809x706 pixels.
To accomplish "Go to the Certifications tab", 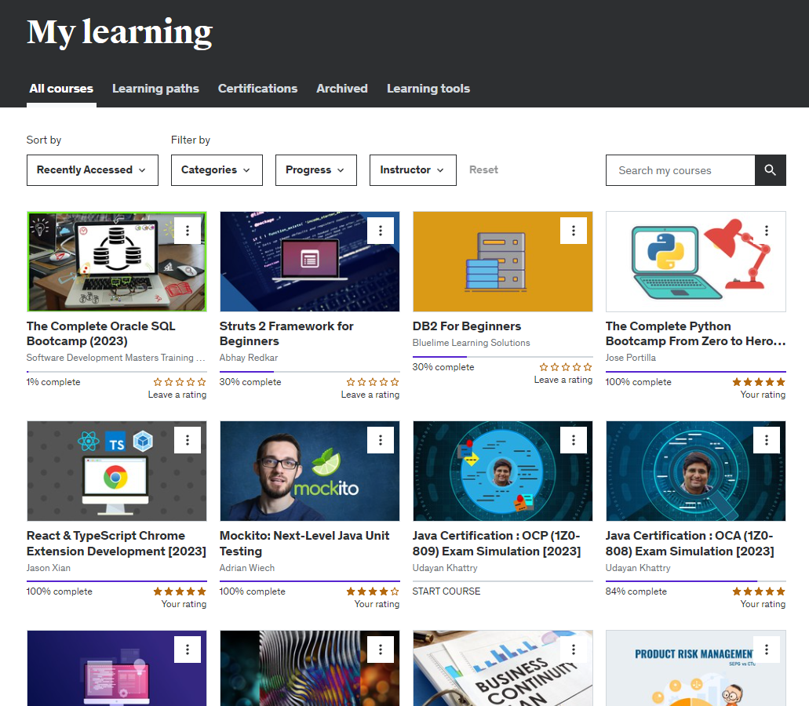I will coord(257,89).
